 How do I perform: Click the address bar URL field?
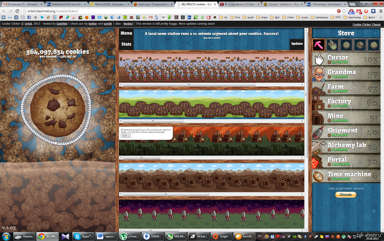point(179,11)
